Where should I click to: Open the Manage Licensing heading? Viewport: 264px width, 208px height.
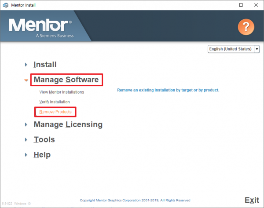(x=68, y=124)
